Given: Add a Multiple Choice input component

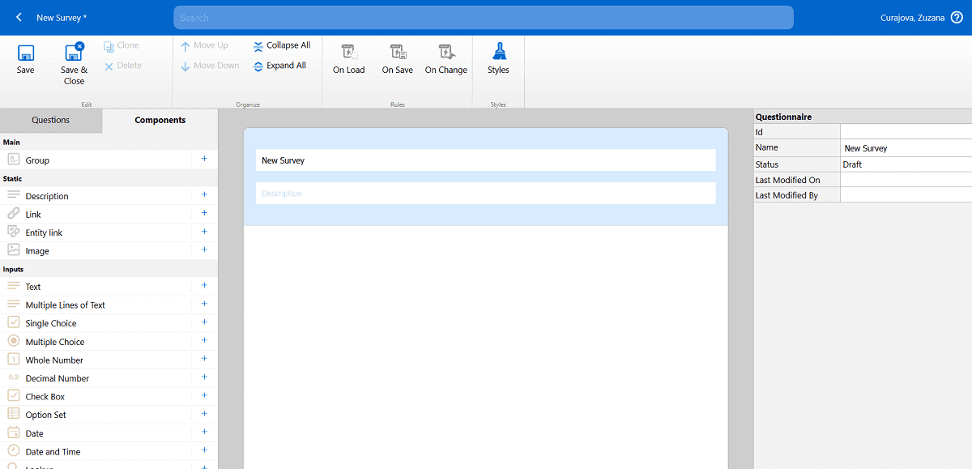Looking at the screenshot, I should [204, 341].
